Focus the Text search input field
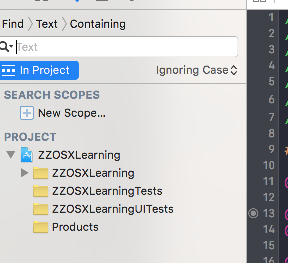This screenshot has height=263, width=288. click(x=126, y=47)
